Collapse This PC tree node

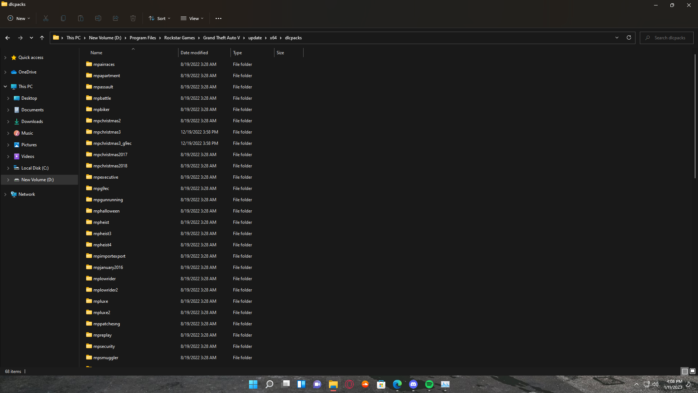(x=5, y=87)
